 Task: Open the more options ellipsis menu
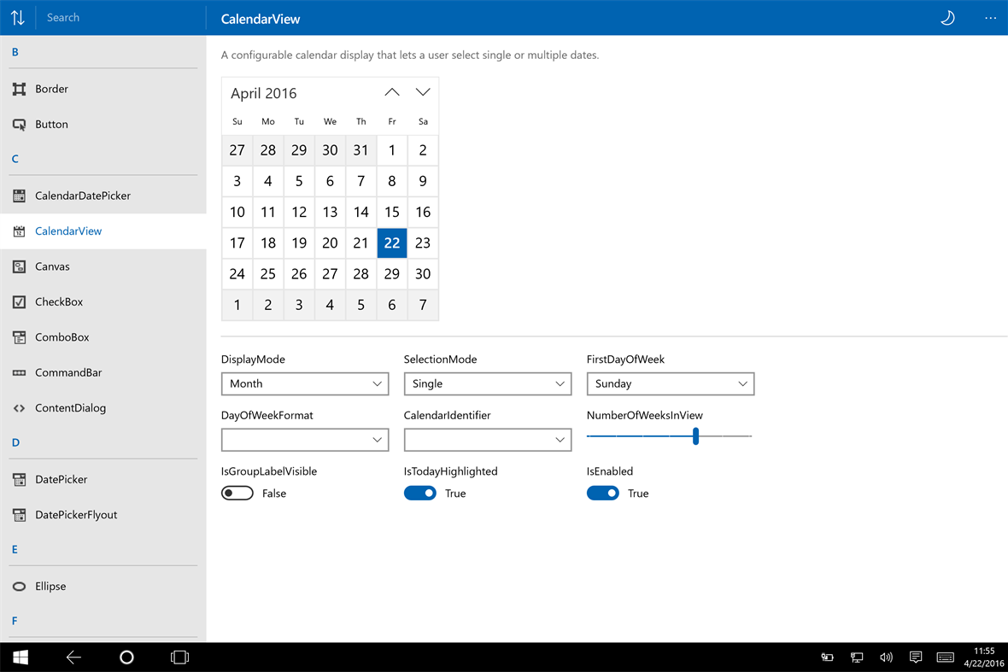[x=990, y=18]
